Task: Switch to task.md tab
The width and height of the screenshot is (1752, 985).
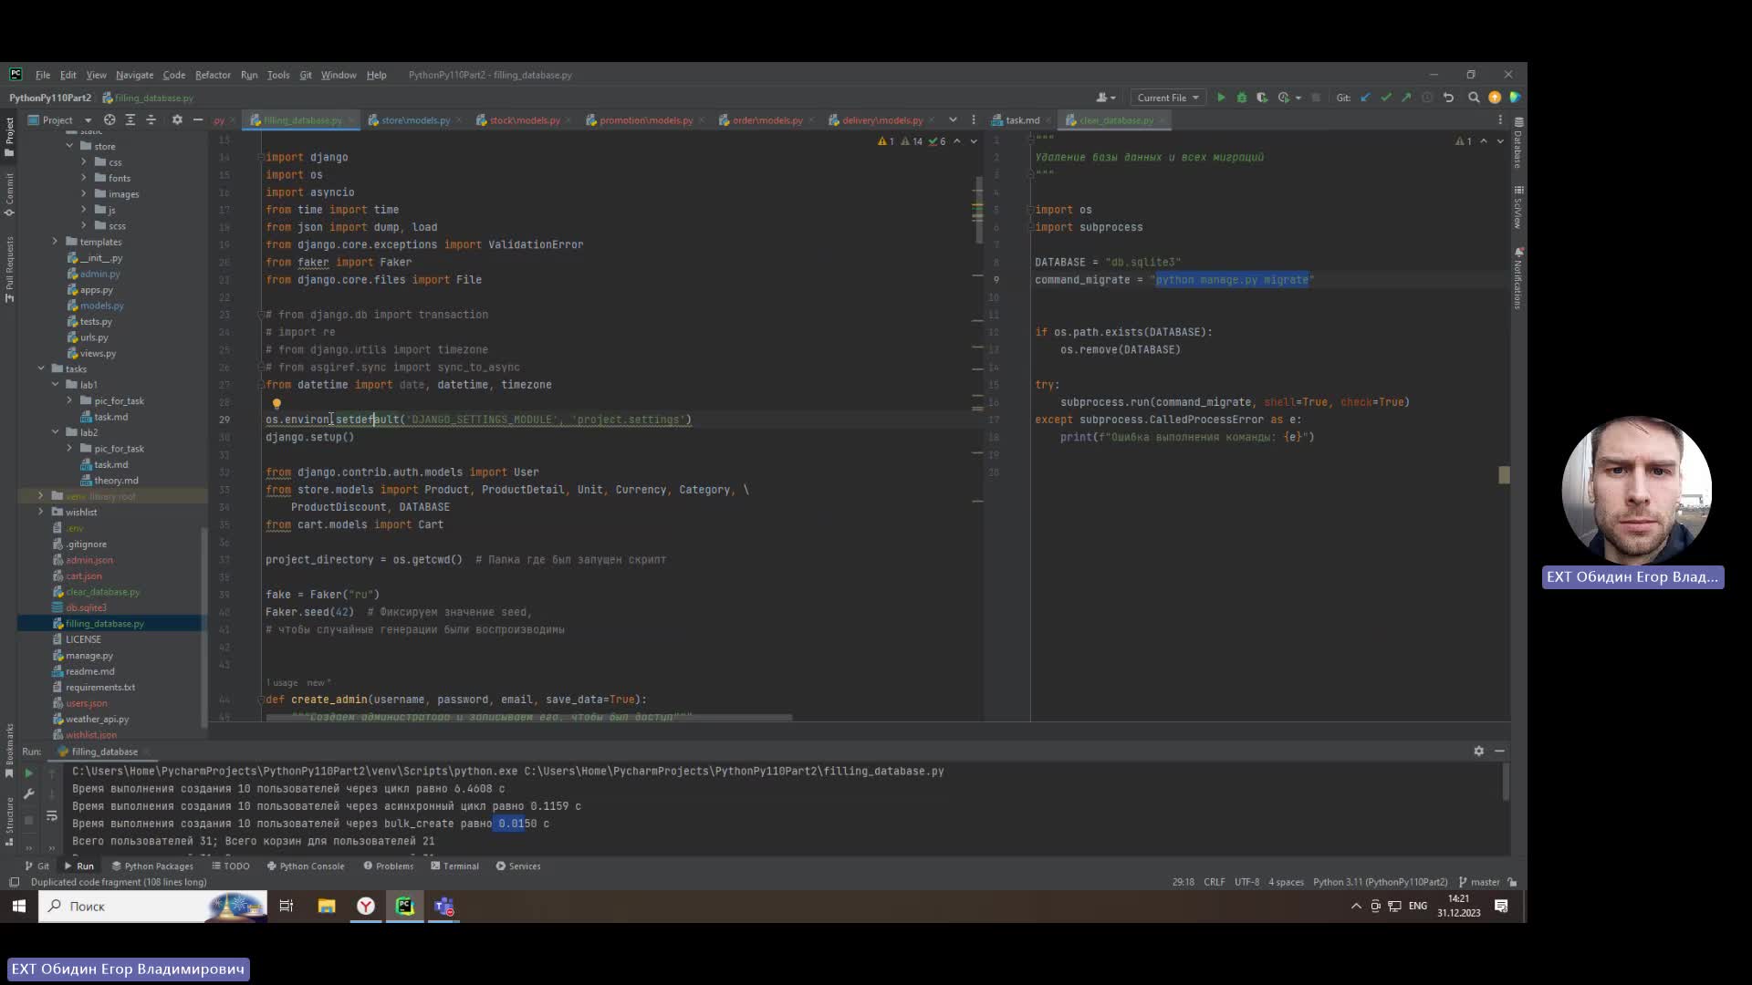Action: click(1022, 120)
